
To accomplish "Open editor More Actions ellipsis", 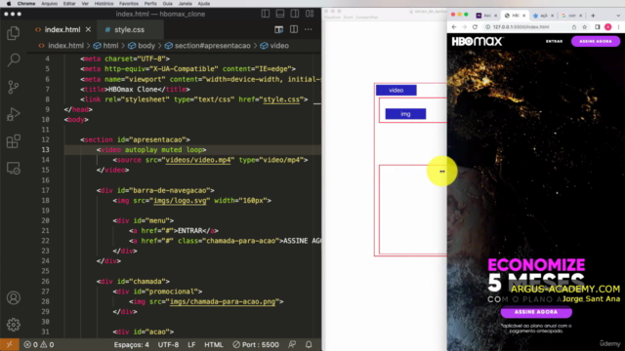I will point(309,29).
